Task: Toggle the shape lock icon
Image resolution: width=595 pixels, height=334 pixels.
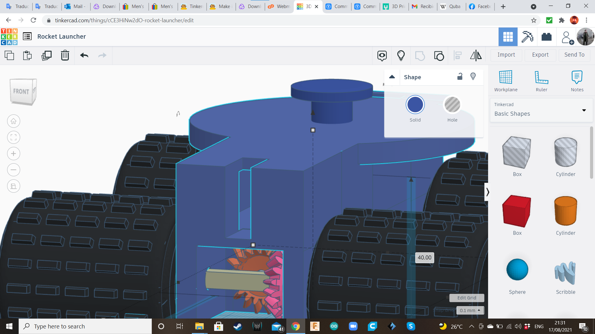Action: tap(460, 77)
